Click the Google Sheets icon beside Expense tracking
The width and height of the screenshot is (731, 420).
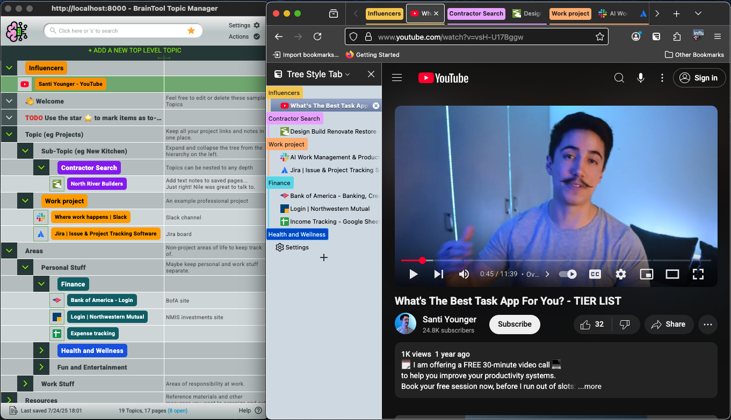[57, 334]
